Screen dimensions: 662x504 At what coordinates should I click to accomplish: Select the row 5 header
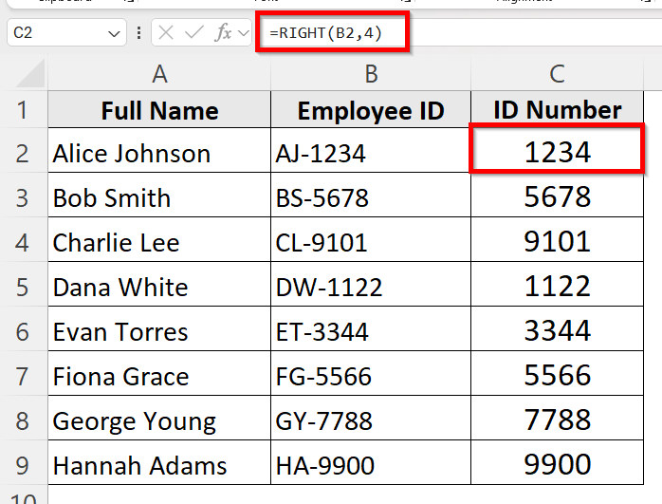pyautogui.click(x=24, y=287)
